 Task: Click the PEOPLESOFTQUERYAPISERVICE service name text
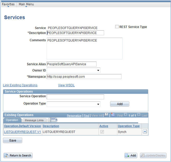click(73, 28)
